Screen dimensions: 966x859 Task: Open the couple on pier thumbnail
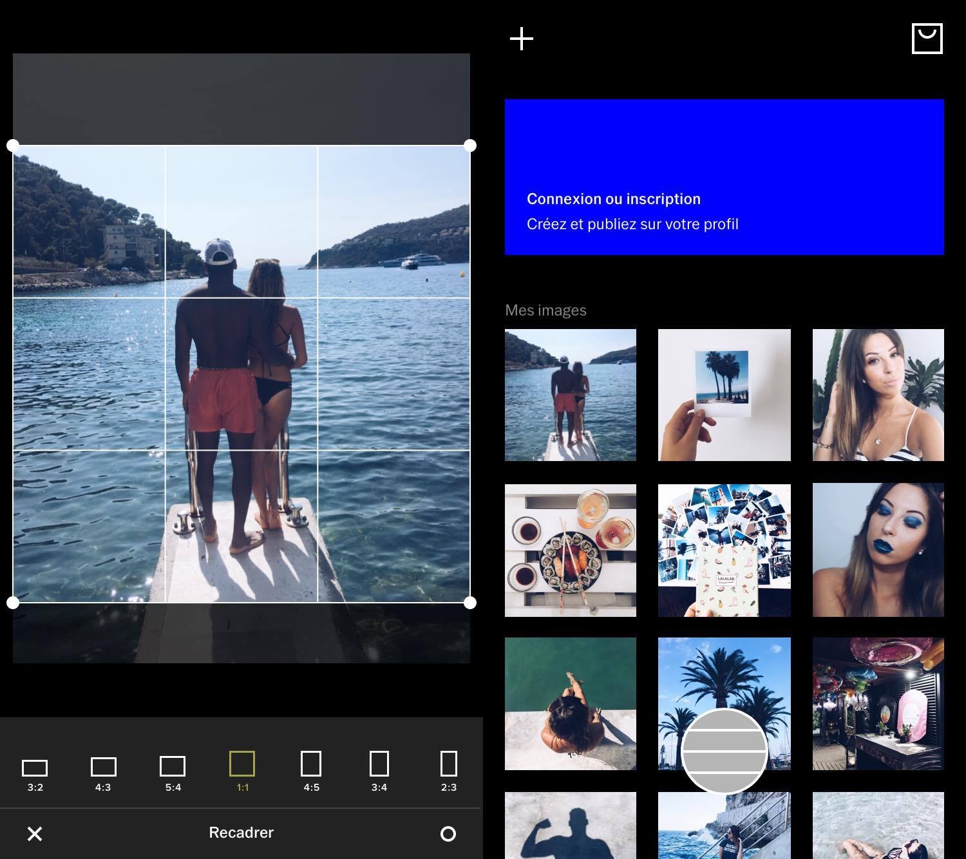[x=571, y=395]
